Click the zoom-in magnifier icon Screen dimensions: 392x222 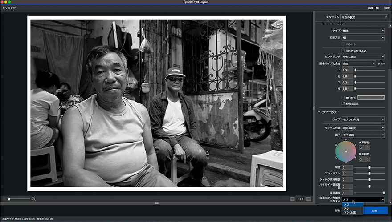coord(33,199)
